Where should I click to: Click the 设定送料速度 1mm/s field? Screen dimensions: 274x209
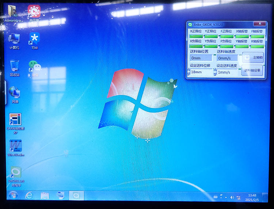(227, 72)
